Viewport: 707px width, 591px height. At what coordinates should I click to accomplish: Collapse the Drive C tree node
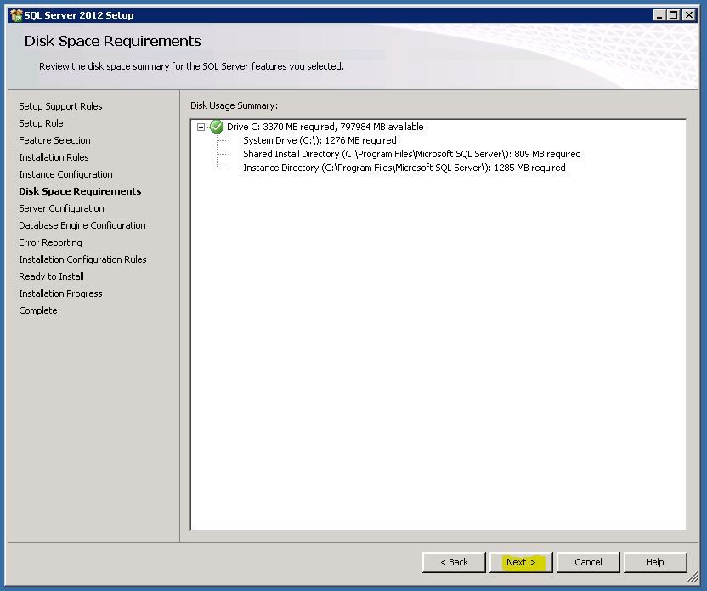[x=201, y=128]
